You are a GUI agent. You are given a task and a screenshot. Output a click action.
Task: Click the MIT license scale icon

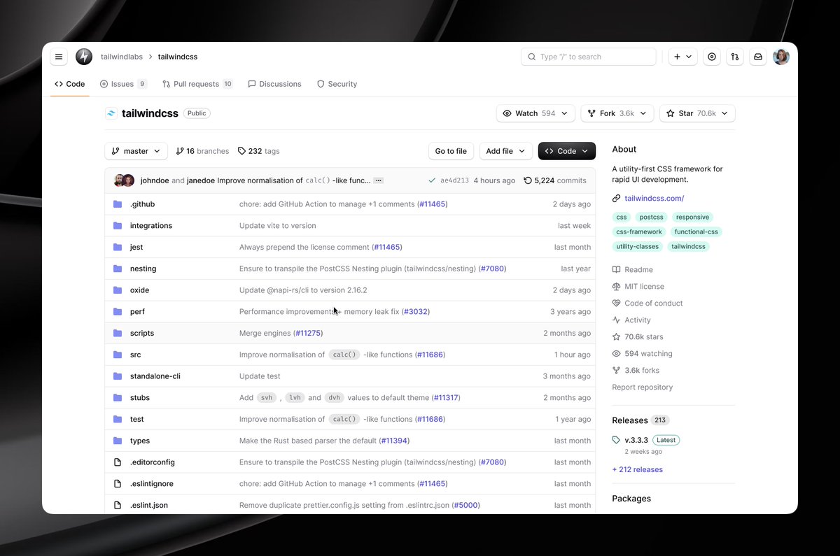pos(616,287)
